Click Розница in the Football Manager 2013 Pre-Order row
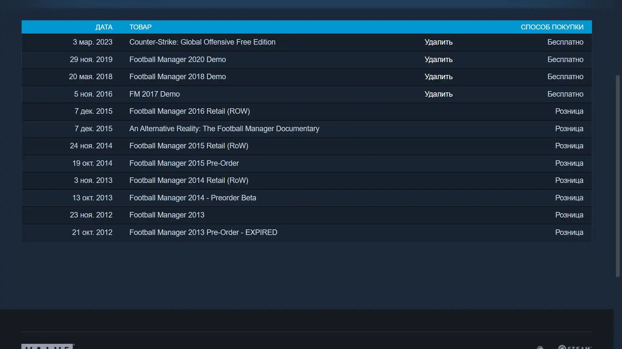 [x=569, y=232]
